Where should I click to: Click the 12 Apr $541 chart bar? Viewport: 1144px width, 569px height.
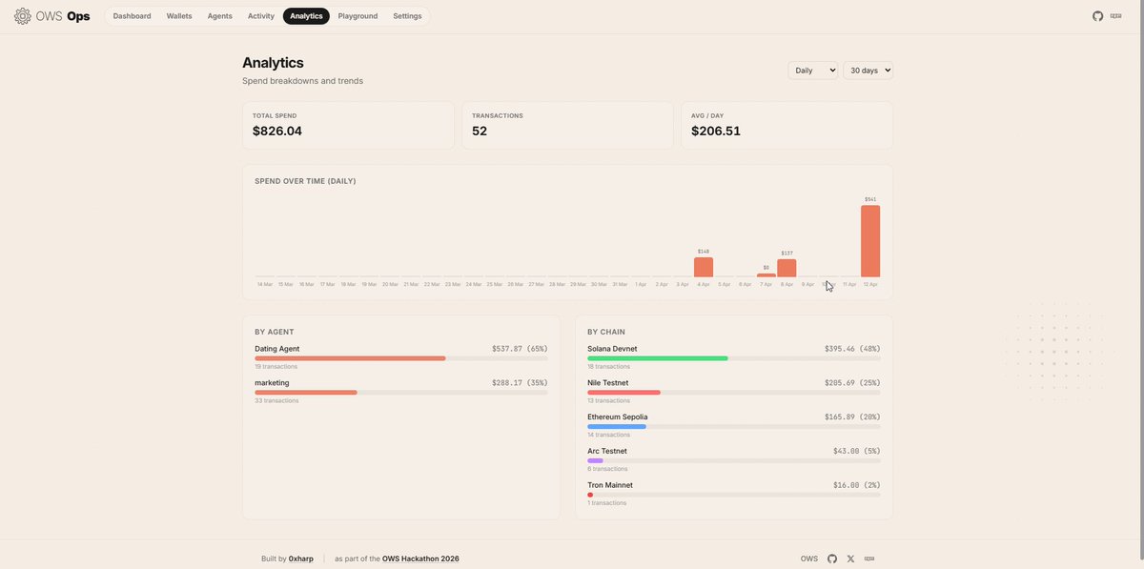(870, 241)
